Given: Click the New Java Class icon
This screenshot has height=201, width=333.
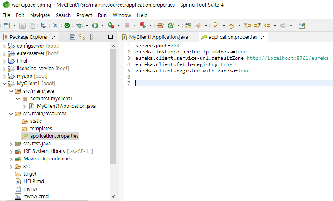Looking at the screenshot, I should tap(170, 25).
